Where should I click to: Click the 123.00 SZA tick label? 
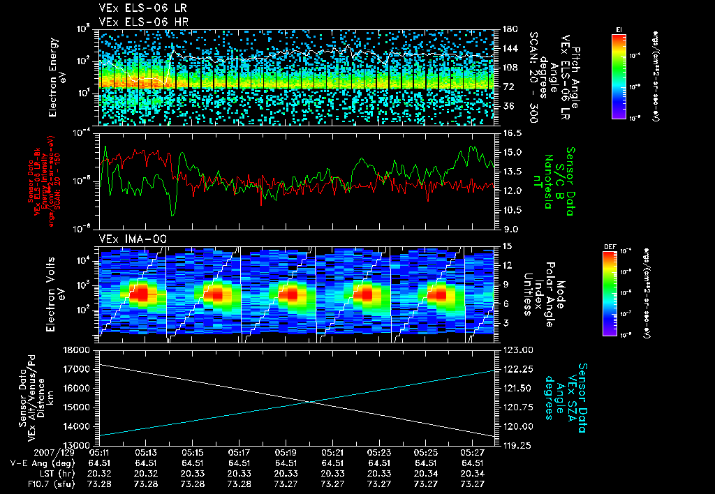click(517, 350)
